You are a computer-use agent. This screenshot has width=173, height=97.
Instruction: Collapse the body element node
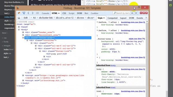coord(19,29)
